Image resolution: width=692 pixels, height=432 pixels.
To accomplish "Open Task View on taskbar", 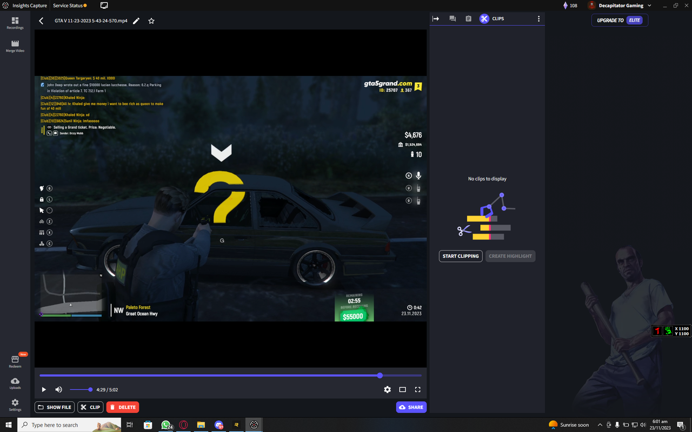I will [x=130, y=425].
